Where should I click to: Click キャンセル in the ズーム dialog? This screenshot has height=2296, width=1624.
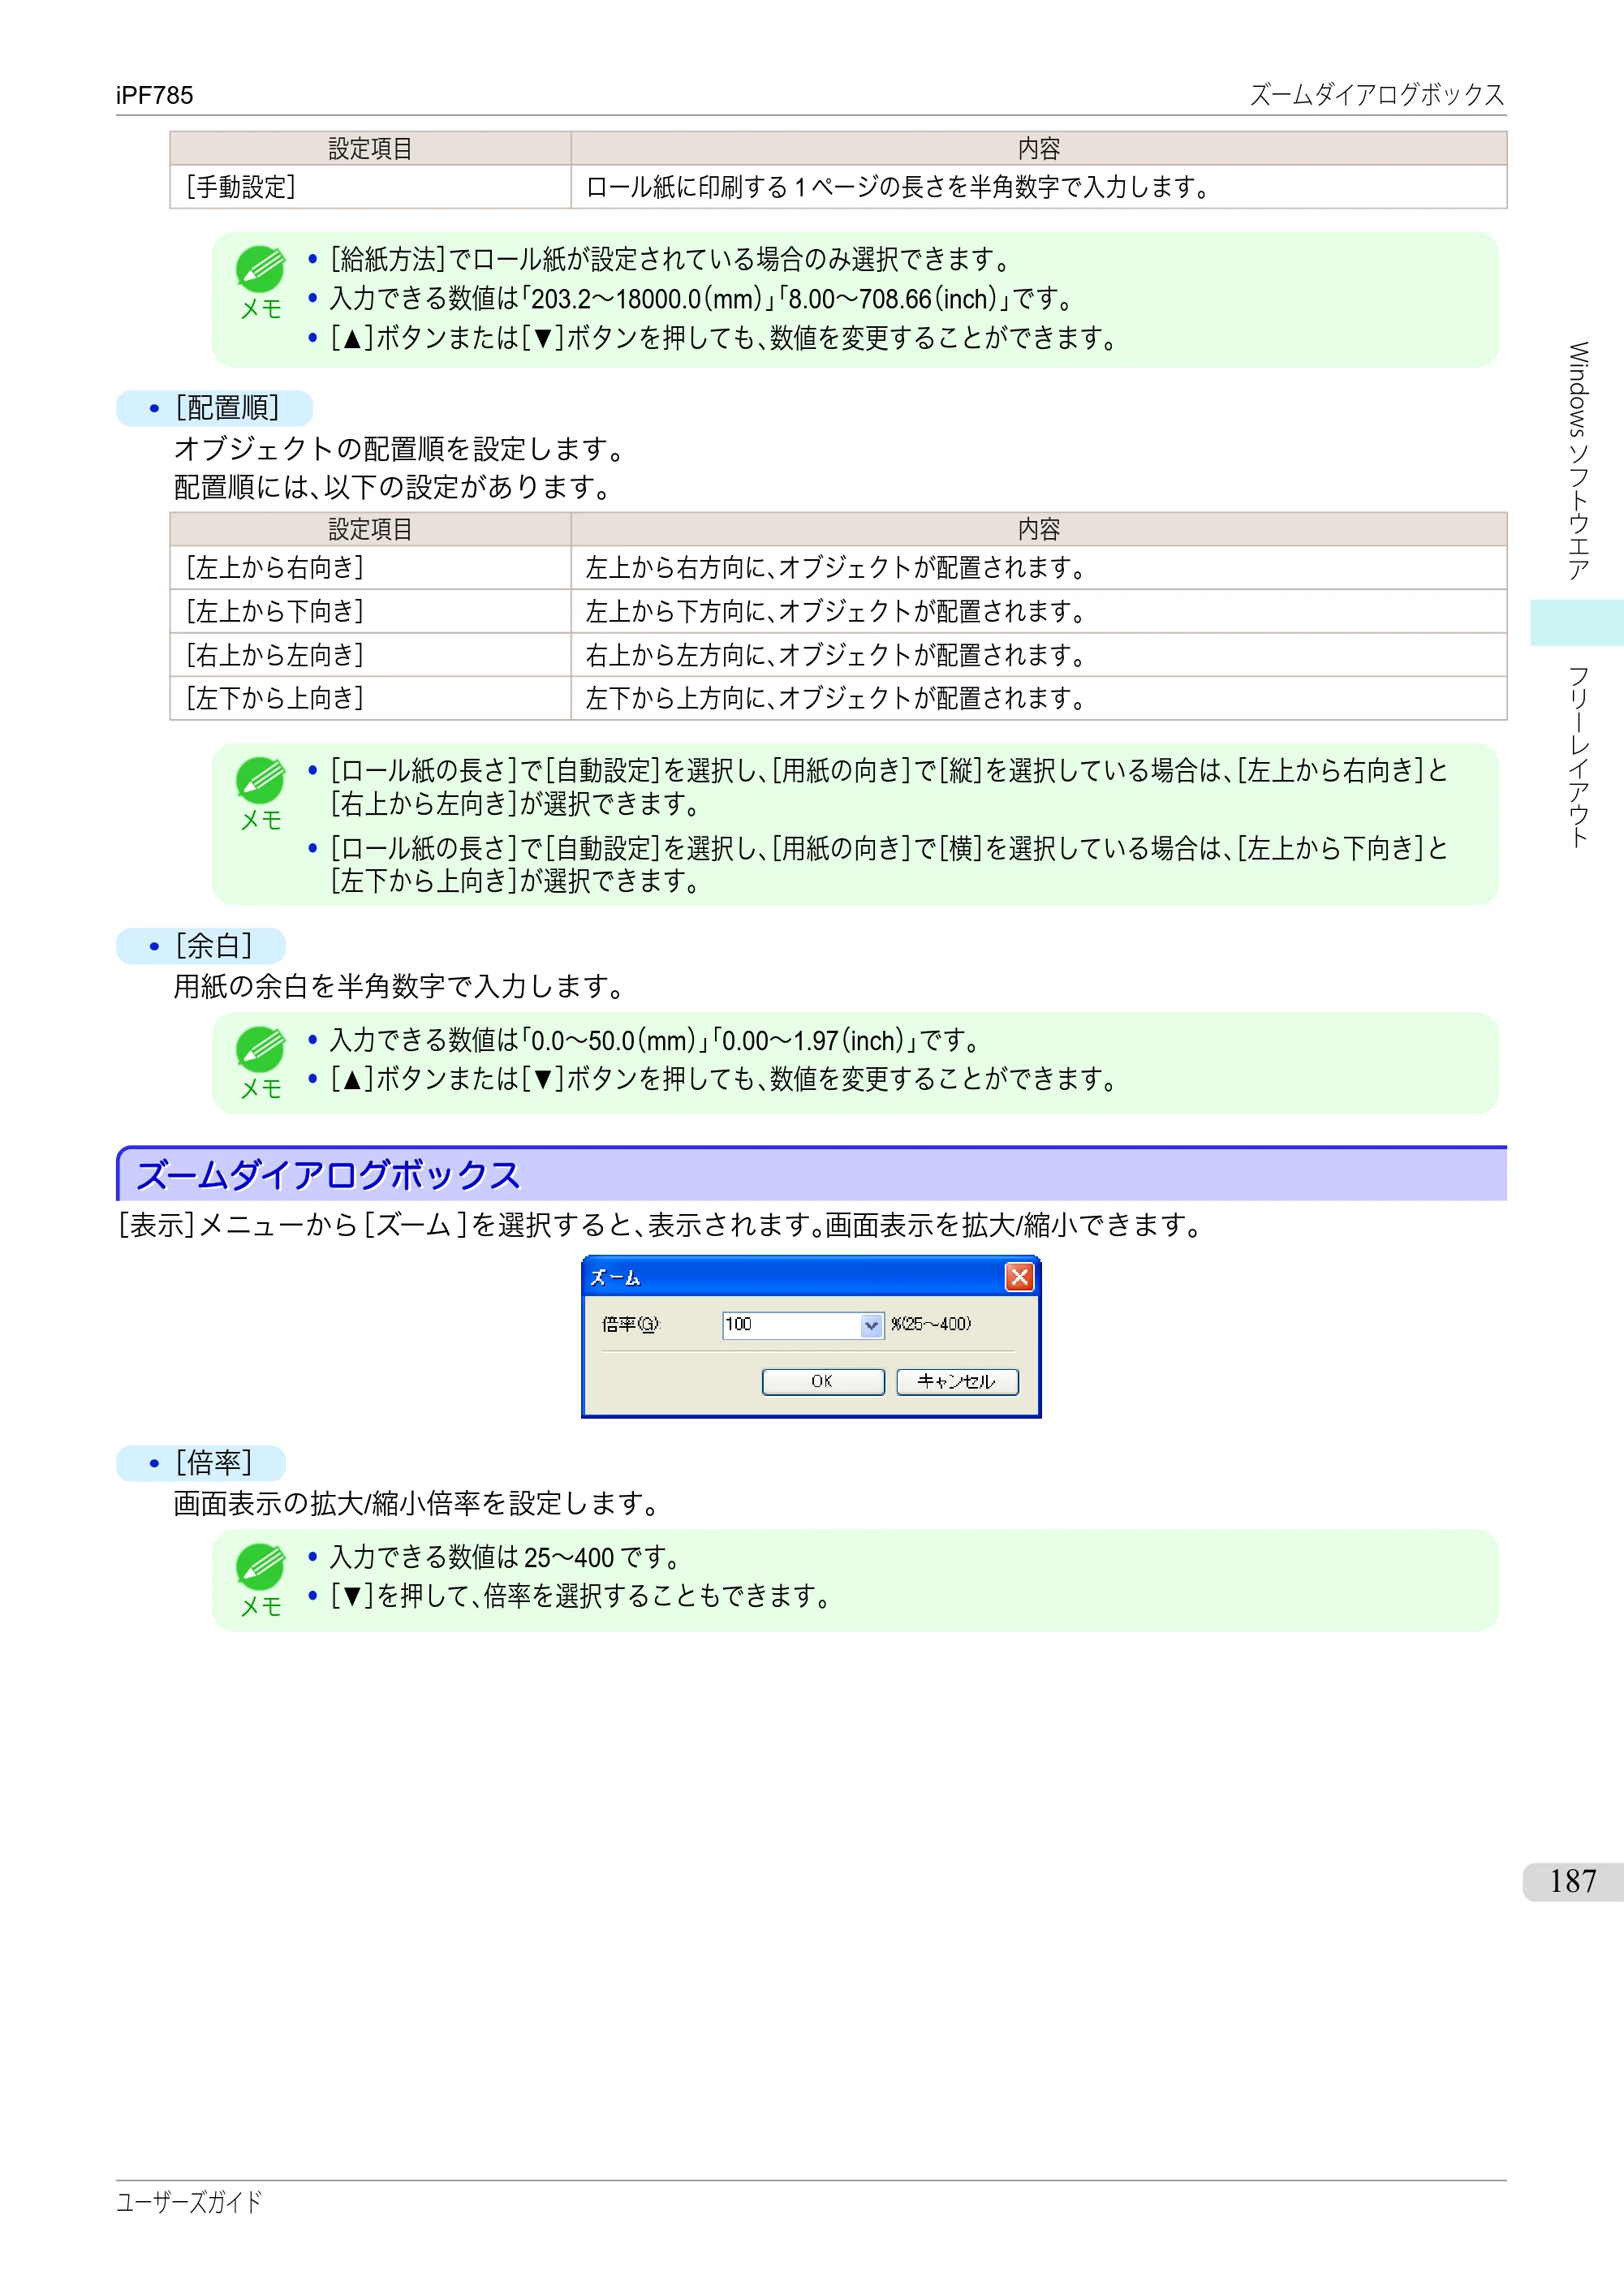tap(957, 1381)
